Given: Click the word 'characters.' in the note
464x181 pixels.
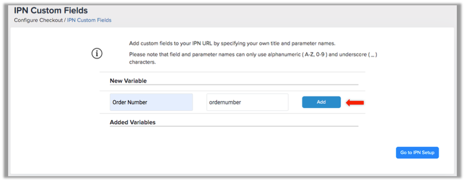Looking at the screenshot, I should coord(143,62).
